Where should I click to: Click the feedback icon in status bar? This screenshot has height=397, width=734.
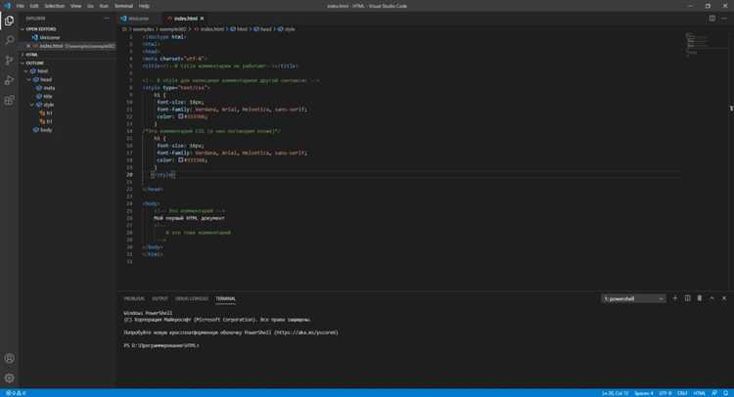(x=714, y=393)
